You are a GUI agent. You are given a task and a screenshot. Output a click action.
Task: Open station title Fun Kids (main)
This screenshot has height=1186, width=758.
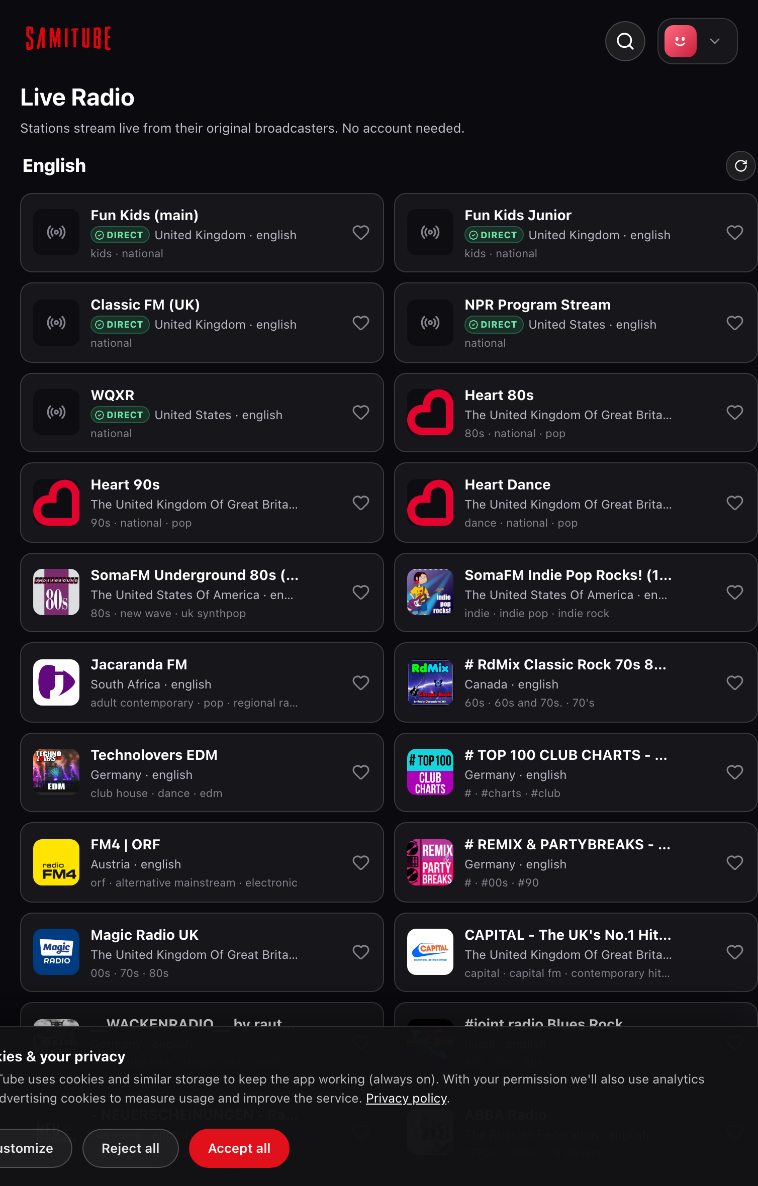(144, 215)
